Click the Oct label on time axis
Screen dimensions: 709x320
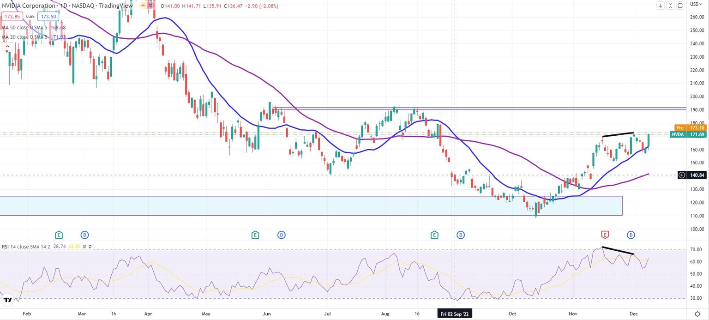[511, 314]
